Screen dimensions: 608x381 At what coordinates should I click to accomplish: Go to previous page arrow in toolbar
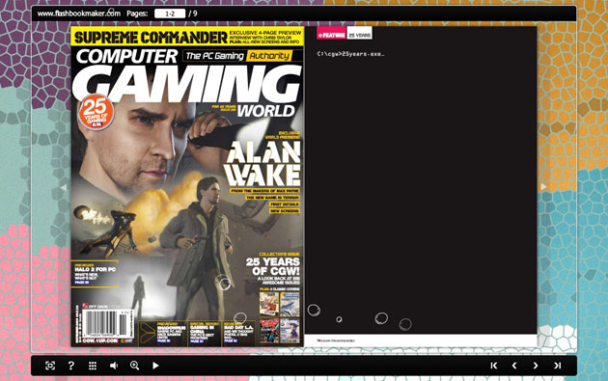514,366
